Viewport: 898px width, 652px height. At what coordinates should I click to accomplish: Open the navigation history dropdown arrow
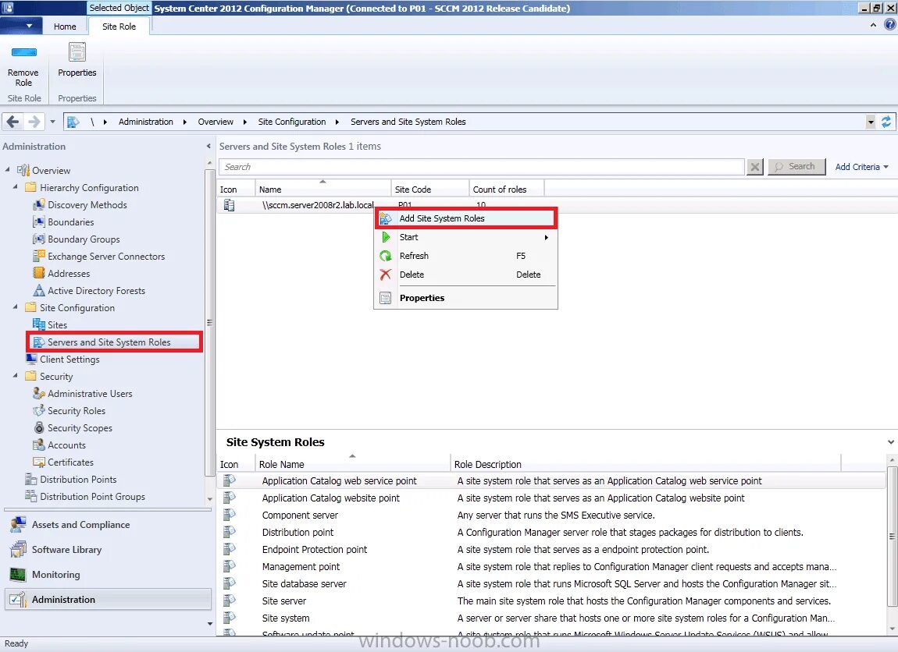pos(52,122)
